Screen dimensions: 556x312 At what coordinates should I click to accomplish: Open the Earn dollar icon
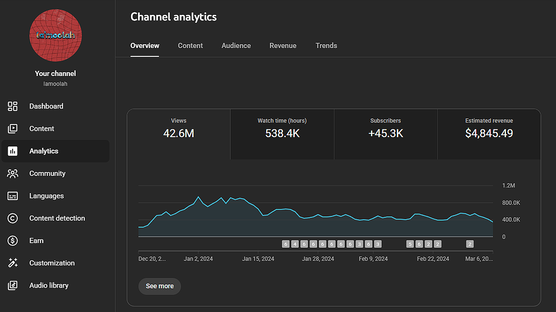pyautogui.click(x=12, y=241)
